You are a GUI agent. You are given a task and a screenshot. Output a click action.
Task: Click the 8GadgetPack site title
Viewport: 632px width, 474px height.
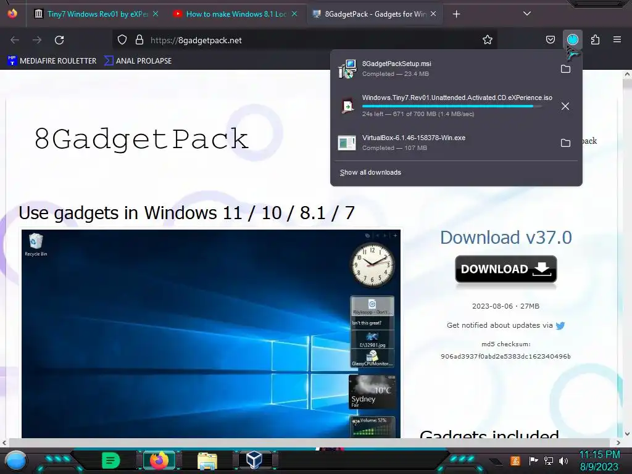pyautogui.click(x=141, y=139)
